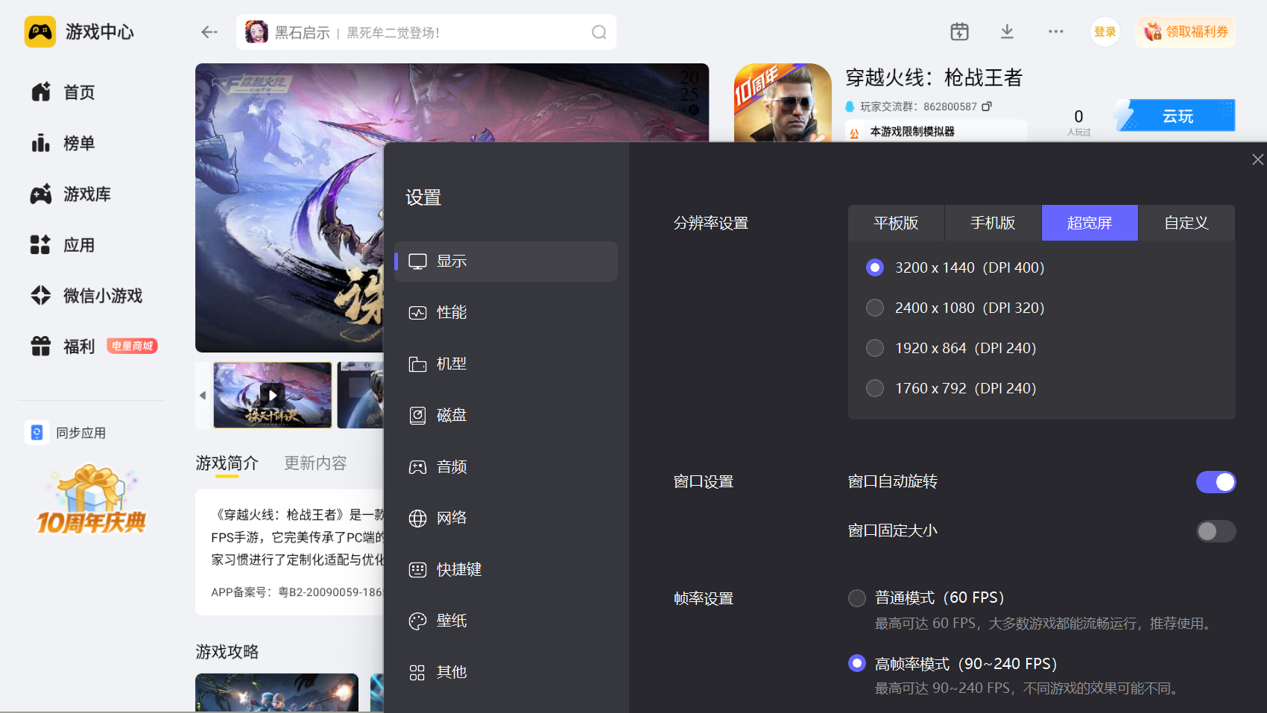
Task: Open 快捷键 shortcut settings
Action: coord(506,569)
